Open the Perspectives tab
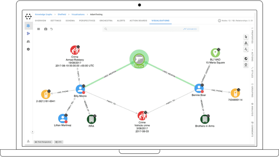This screenshot has height=157, width=279. [87, 21]
